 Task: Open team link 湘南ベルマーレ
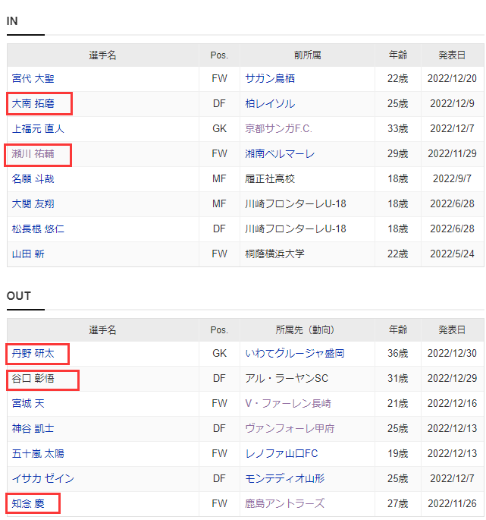(280, 154)
